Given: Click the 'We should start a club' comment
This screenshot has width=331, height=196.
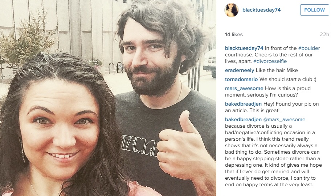Looking at the screenshot, I should pyautogui.click(x=288, y=79).
